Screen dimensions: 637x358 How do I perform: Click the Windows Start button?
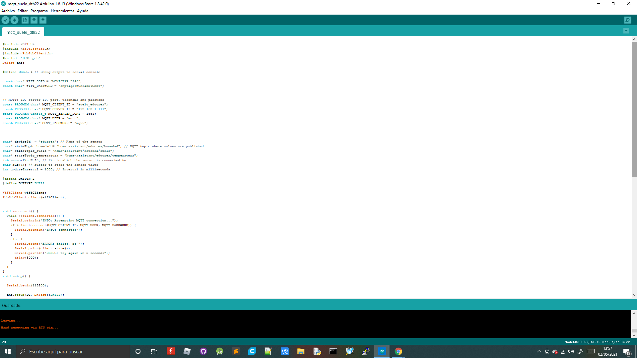8,351
